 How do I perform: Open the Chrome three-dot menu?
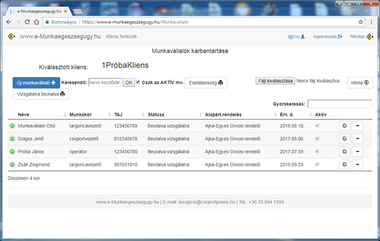tap(371, 22)
